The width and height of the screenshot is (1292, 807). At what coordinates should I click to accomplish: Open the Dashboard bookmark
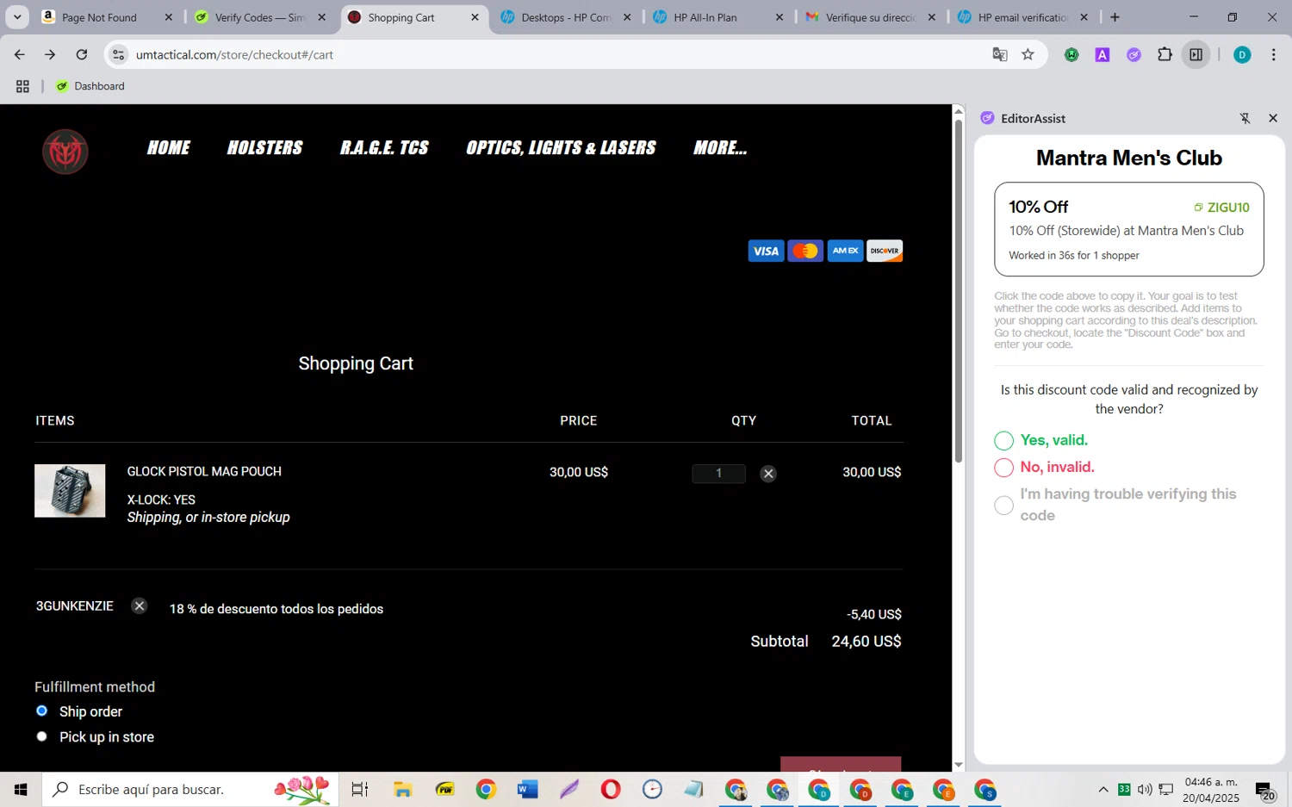(90, 86)
